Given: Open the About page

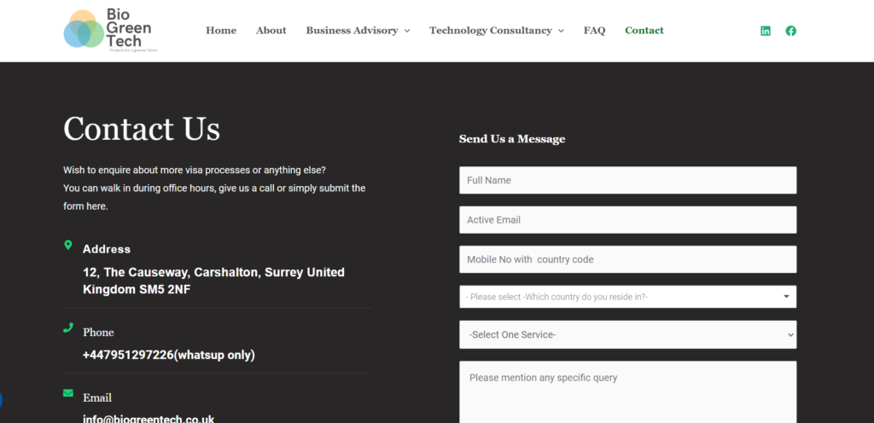Looking at the screenshot, I should point(271,31).
